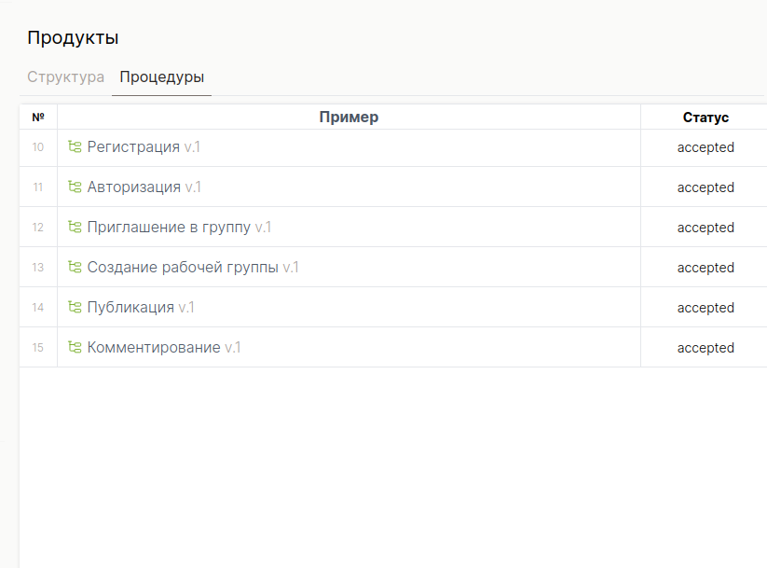767x568 pixels.
Task: Open Создание рабочей группы v.1
Action: [193, 268]
